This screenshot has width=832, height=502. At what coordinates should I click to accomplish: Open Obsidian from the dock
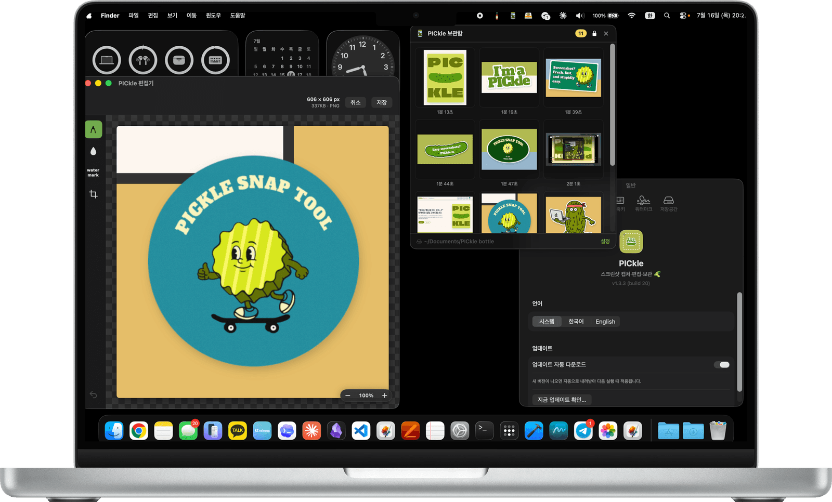[x=336, y=431]
